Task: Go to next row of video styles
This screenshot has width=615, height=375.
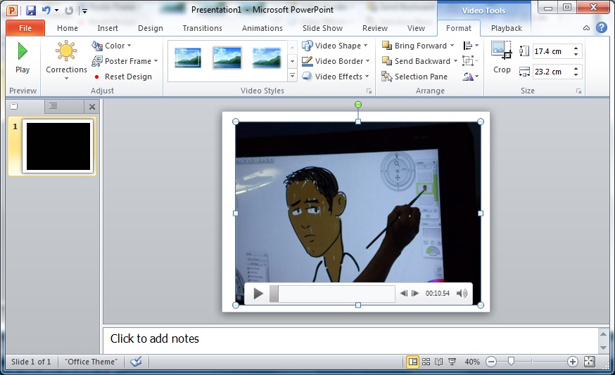Action: [292, 62]
